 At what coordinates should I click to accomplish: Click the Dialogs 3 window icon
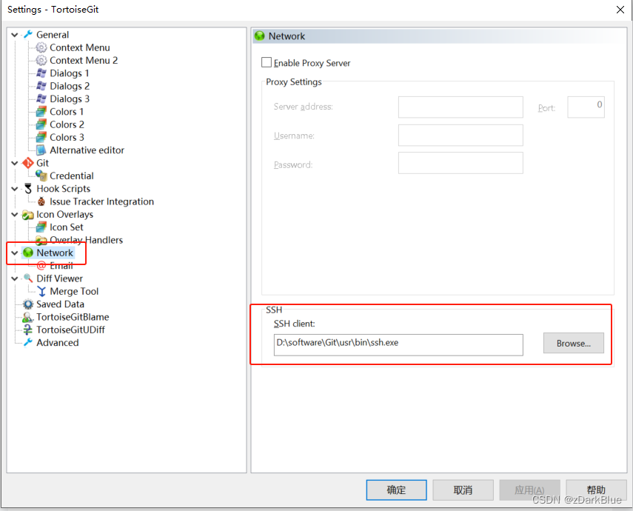41,99
